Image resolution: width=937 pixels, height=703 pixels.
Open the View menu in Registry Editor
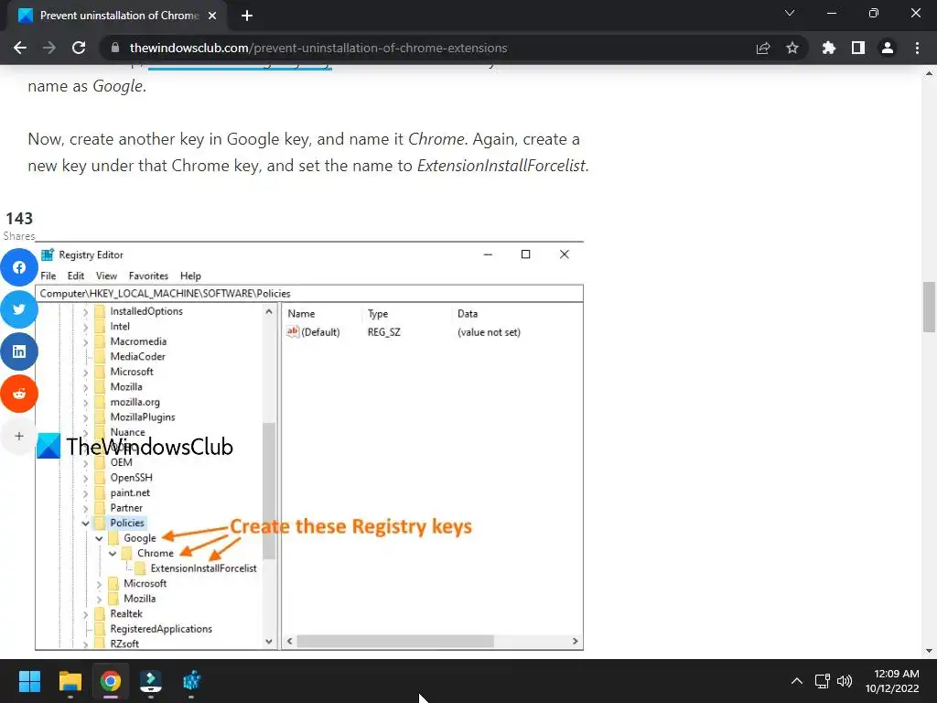coord(106,276)
